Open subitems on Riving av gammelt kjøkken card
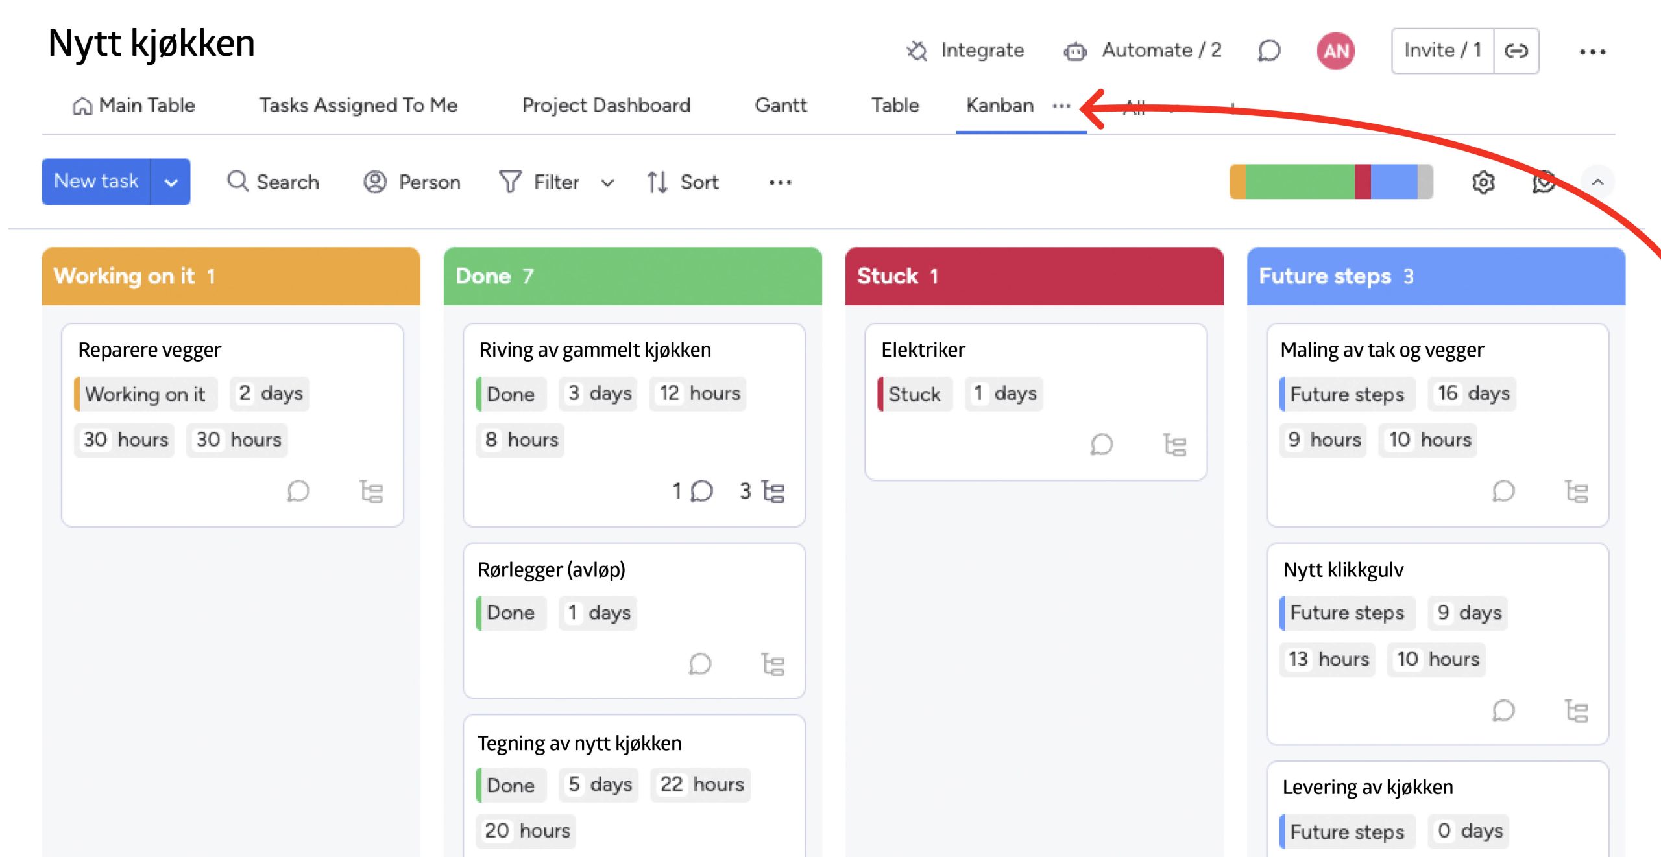The image size is (1661, 857). click(773, 491)
